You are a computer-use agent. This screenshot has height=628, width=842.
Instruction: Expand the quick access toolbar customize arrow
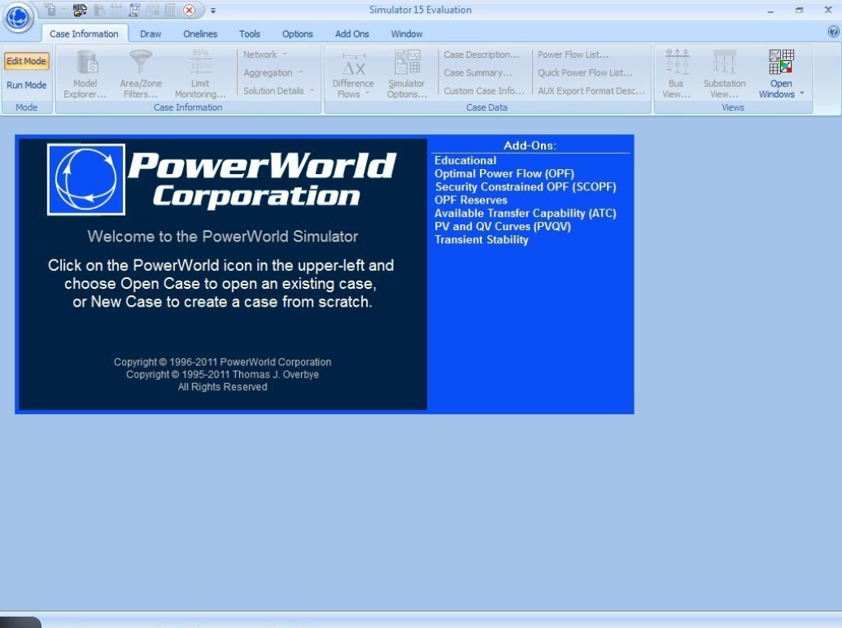pos(213,11)
